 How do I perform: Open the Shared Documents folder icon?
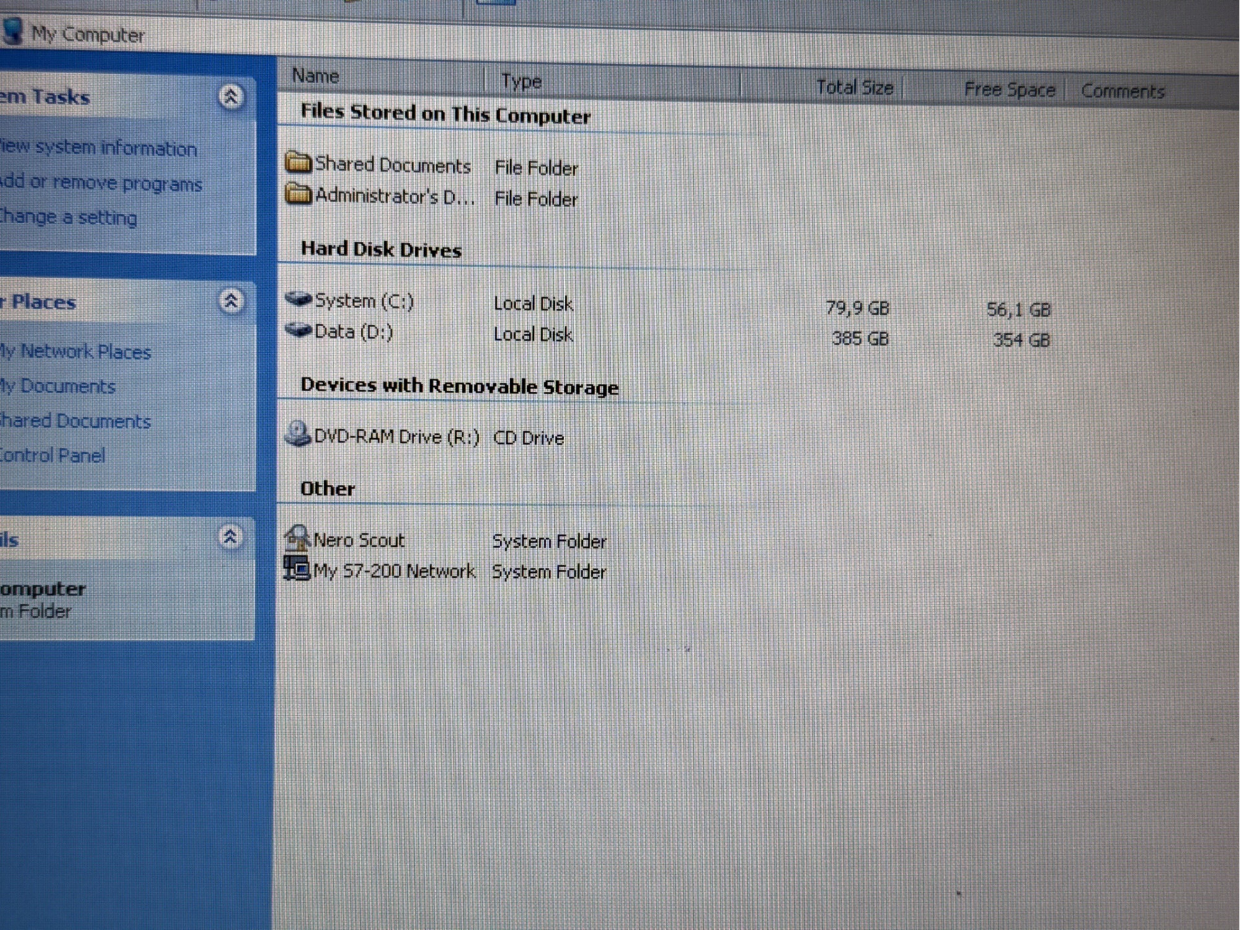(x=298, y=162)
